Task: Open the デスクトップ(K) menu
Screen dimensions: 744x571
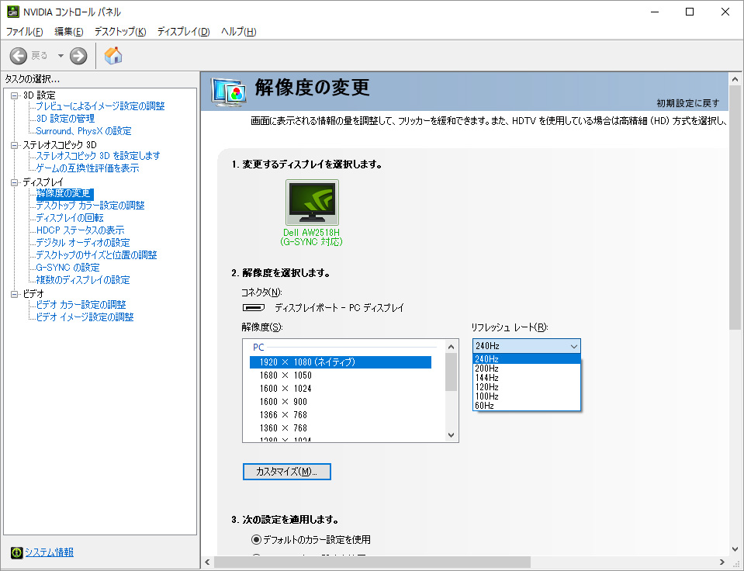Action: pyautogui.click(x=120, y=32)
